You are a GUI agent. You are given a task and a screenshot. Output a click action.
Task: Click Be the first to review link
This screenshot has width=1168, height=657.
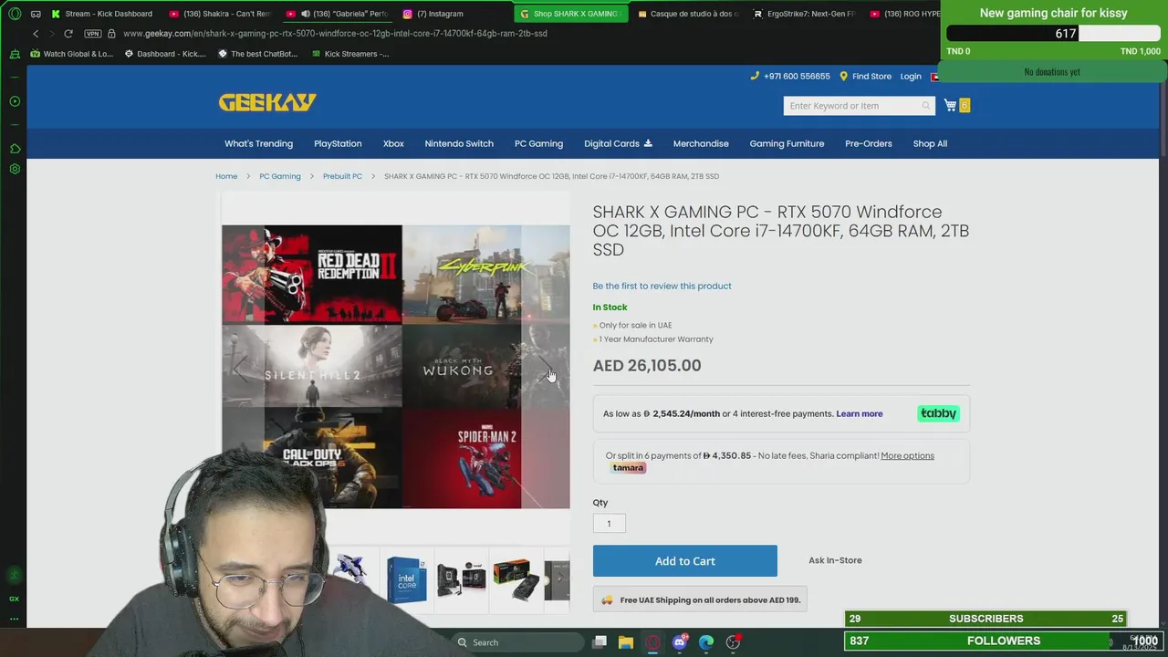(x=662, y=286)
